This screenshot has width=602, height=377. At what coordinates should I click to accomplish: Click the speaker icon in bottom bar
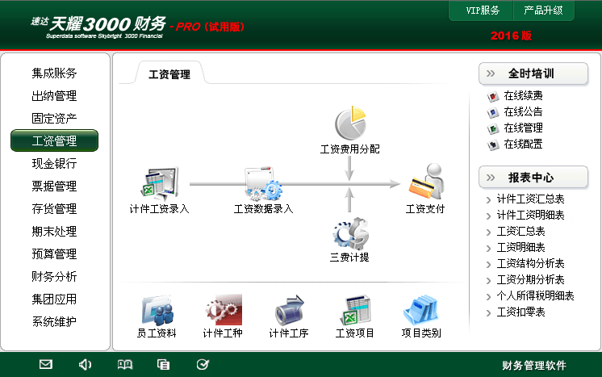coord(85,364)
